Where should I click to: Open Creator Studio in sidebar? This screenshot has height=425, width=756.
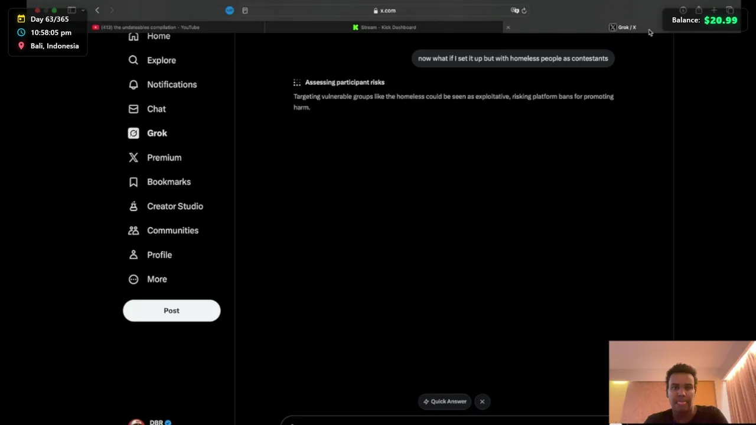[166, 206]
